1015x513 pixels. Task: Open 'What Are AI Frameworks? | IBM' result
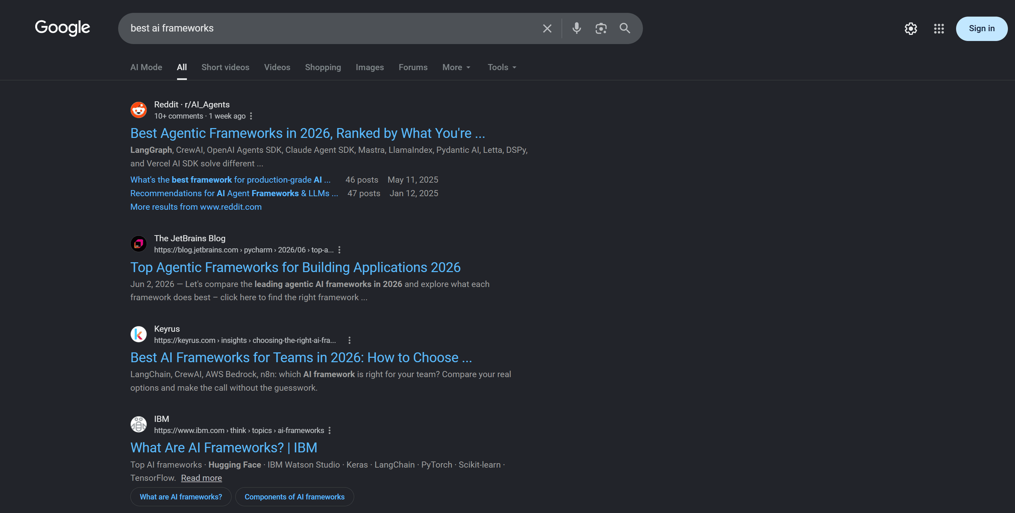coord(224,448)
